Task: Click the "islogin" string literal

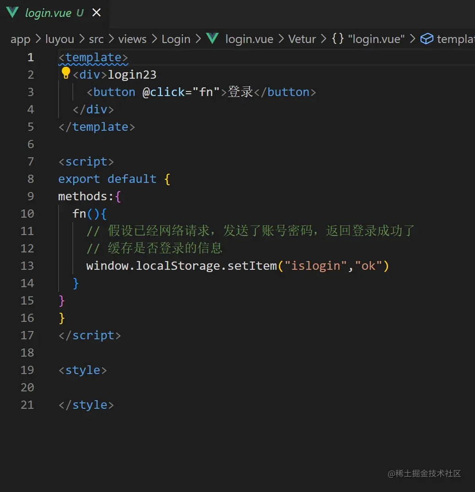Action: (315, 266)
